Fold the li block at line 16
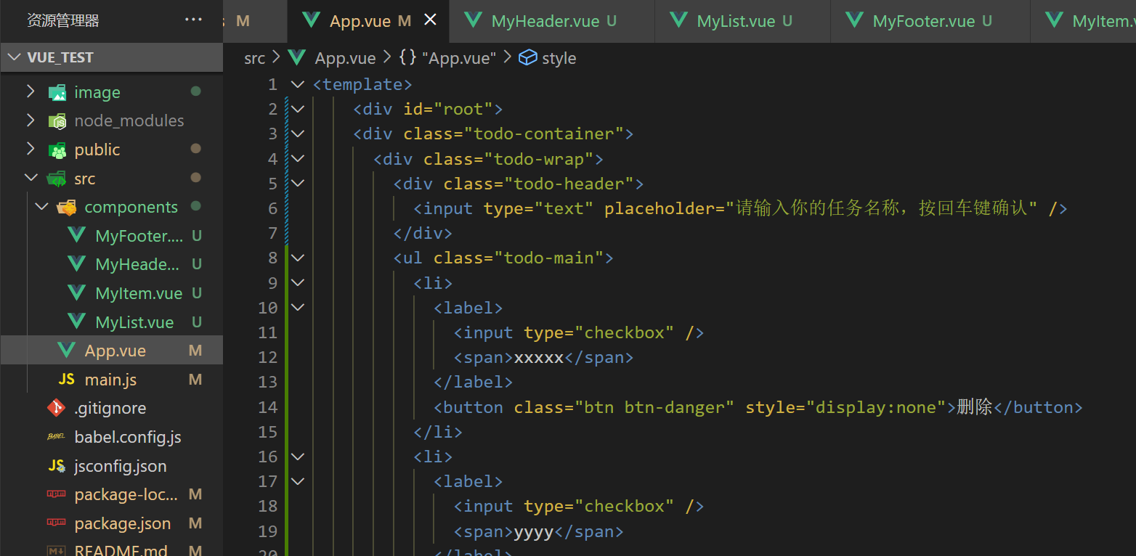The image size is (1136, 556). (298, 457)
